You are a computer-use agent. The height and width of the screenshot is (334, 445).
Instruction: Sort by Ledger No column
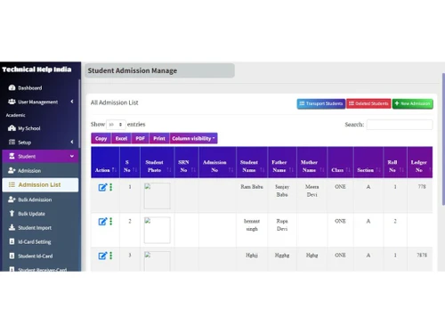tap(420, 163)
